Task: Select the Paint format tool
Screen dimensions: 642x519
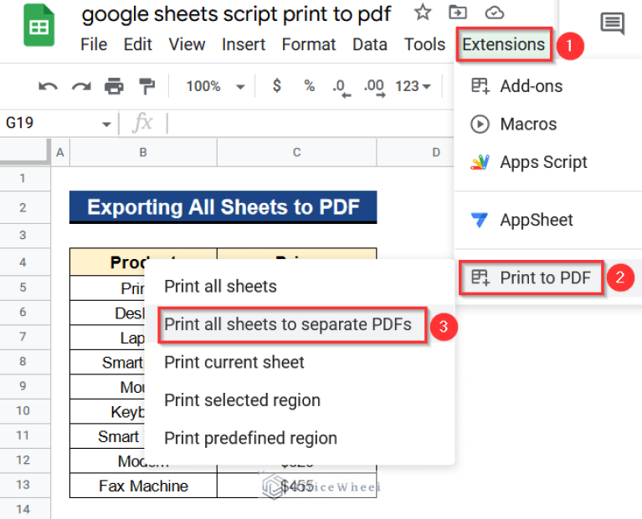Action: (146, 86)
